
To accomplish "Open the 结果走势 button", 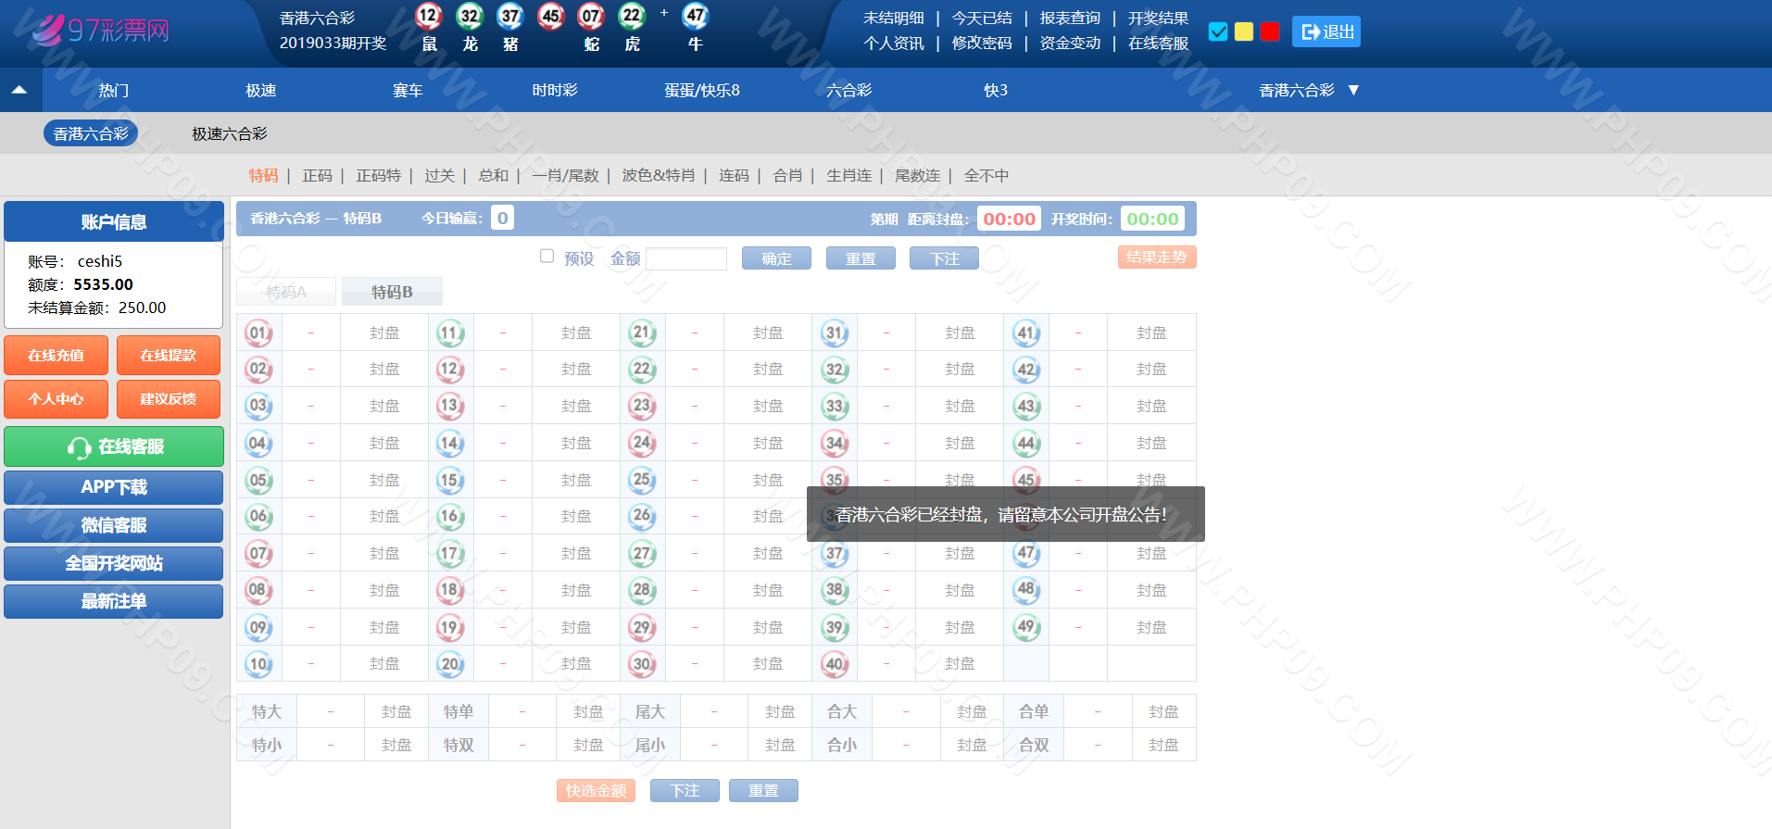I will pos(1156,257).
